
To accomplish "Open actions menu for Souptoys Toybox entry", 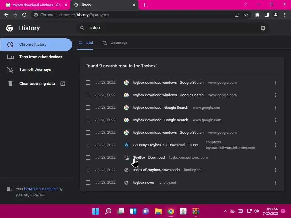I will (x=275, y=145).
